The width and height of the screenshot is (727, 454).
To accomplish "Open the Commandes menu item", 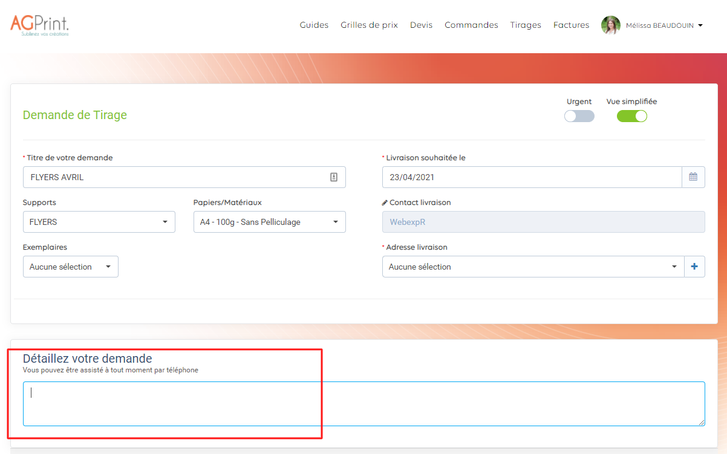I will point(471,25).
